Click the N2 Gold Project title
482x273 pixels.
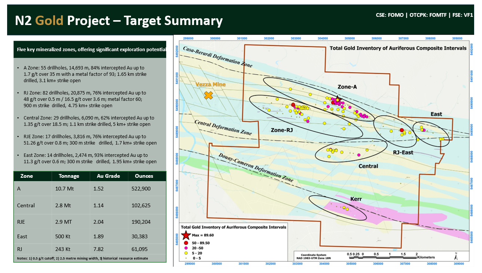click(x=119, y=21)
